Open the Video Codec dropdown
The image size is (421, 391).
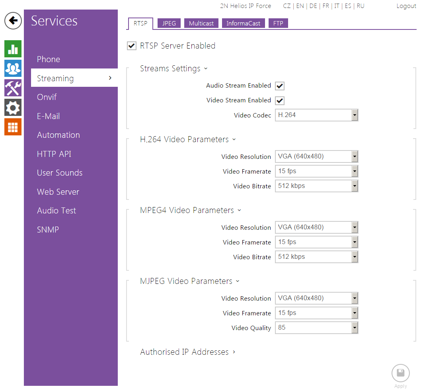click(x=316, y=115)
